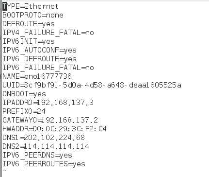The image size is (209, 177).
Task: Click the DEFROUTE=yes line
Action: tap(29, 24)
